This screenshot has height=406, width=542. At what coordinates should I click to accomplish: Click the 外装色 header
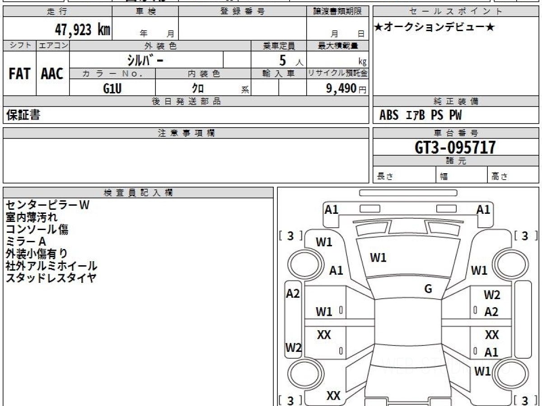point(160,46)
